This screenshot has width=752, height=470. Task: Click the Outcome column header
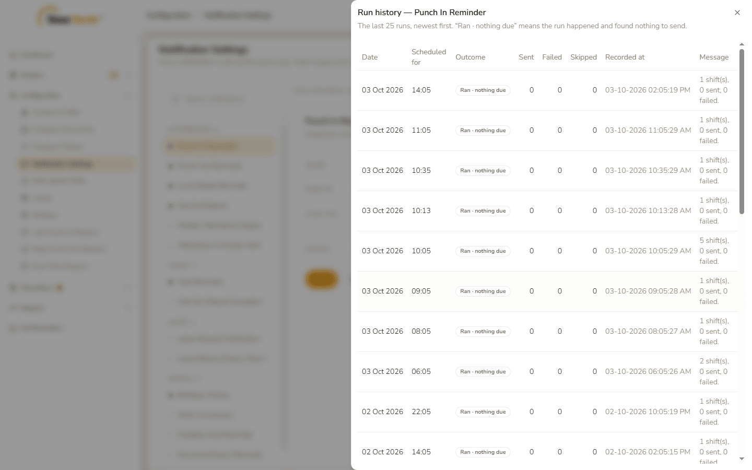[x=471, y=57]
